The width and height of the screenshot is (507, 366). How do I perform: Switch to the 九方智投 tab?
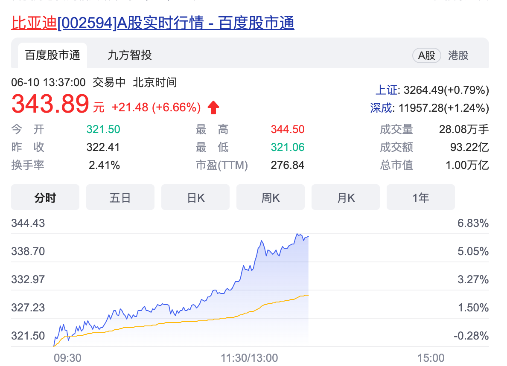[130, 55]
